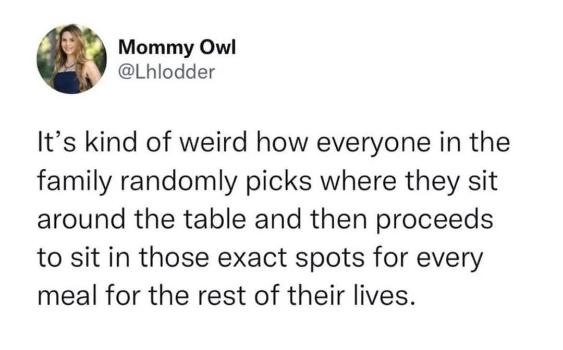The image size is (563, 350).
Task: Click the word "exact" in the tweet
Action: (x=272, y=258)
